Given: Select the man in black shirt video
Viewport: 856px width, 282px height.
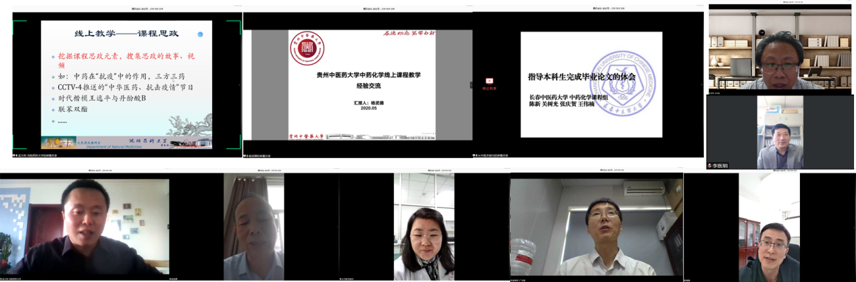Looking at the screenshot, I should tap(84, 228).
